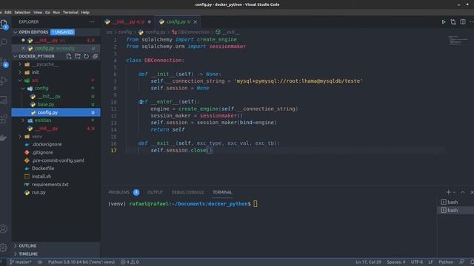
Task: Close the config.py editor tab
Action: click(196, 21)
